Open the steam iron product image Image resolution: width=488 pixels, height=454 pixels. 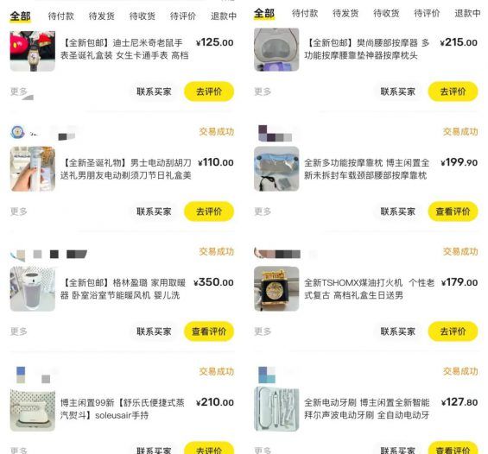33,410
